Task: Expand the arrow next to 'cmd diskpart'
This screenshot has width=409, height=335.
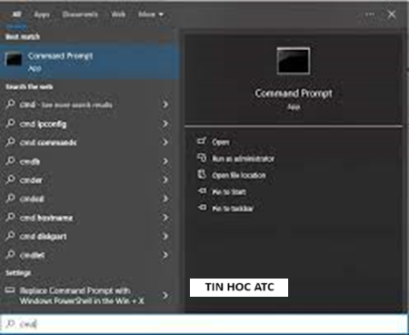Action: pyautogui.click(x=165, y=237)
